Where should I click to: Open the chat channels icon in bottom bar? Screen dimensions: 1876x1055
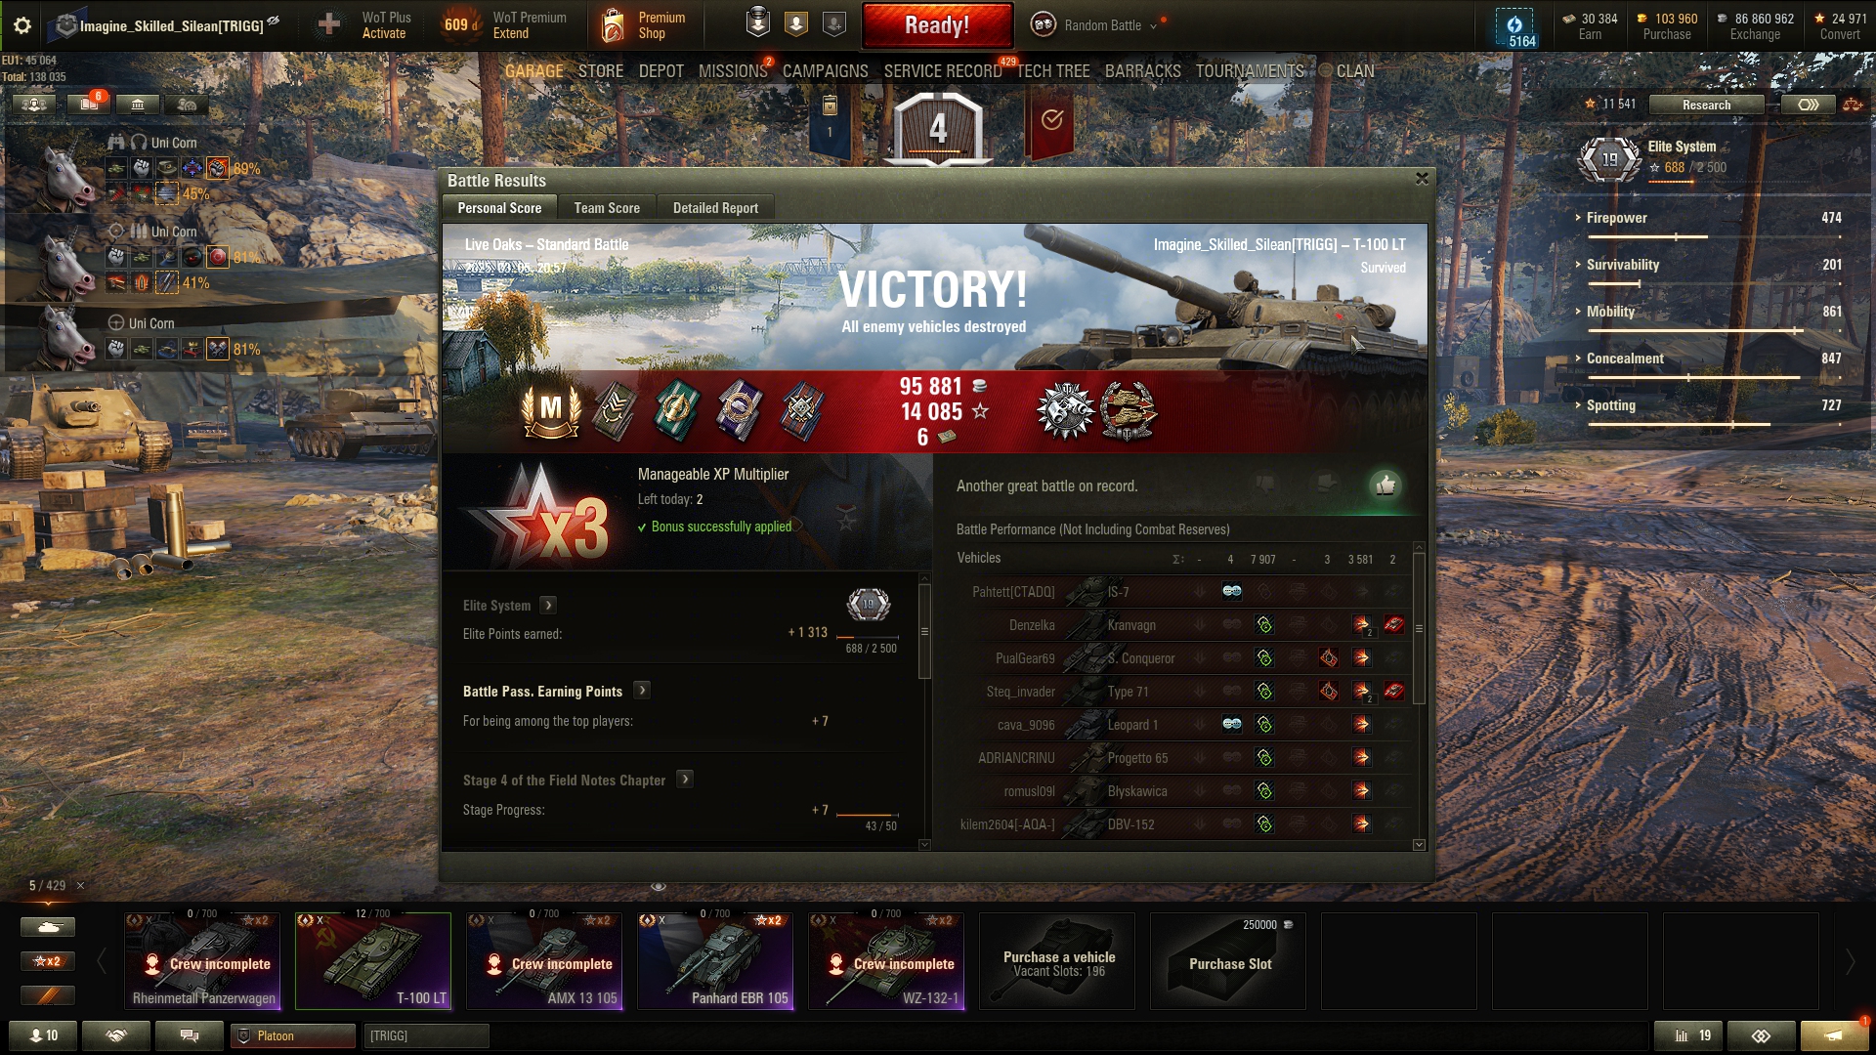point(190,1035)
